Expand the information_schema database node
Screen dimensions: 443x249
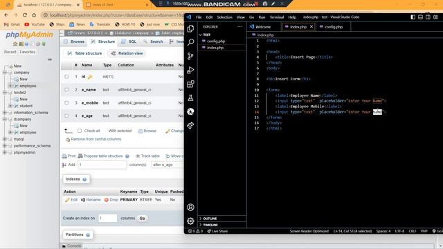[5, 113]
